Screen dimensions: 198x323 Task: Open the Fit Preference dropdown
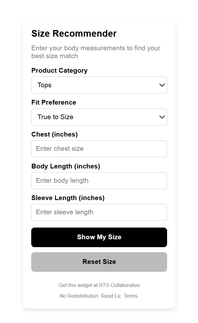(99, 117)
